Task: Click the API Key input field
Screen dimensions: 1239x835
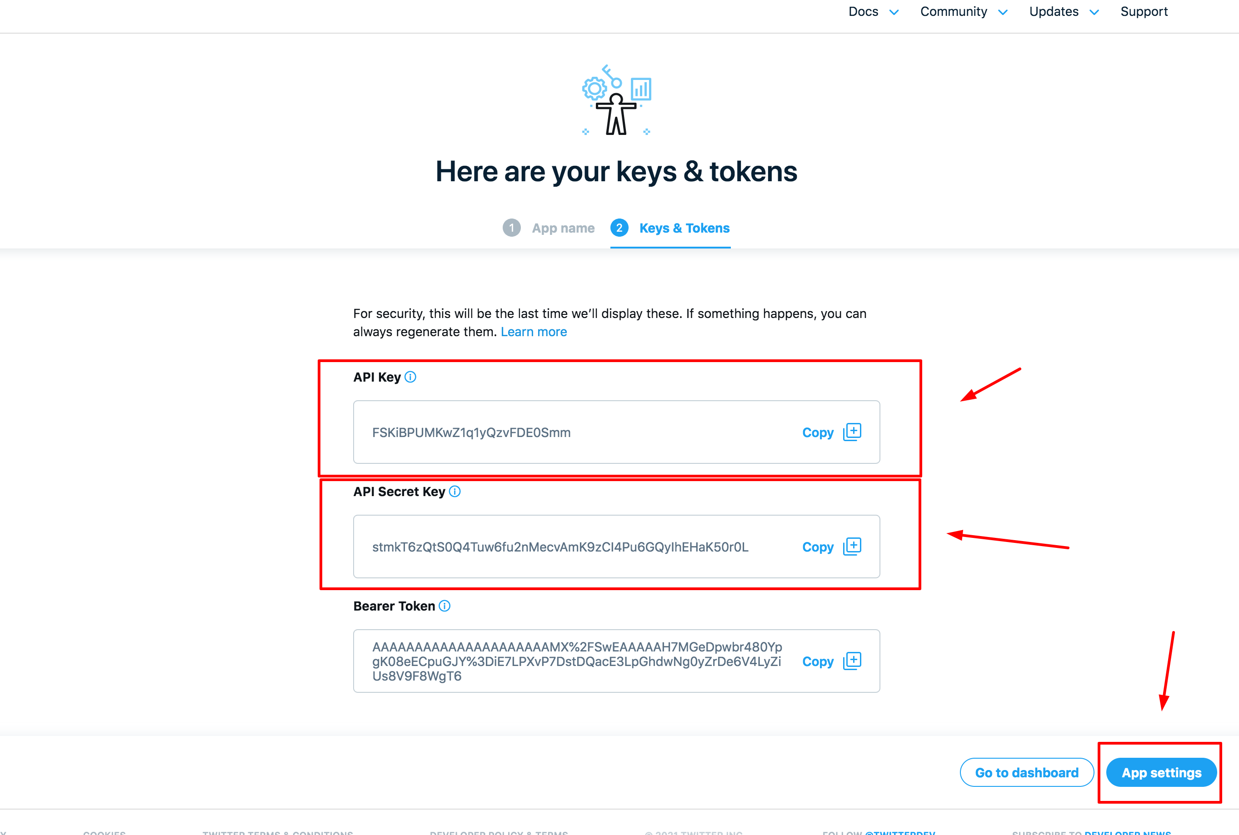Action: tap(615, 432)
